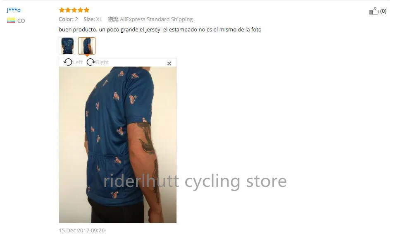The image size is (398, 234).
Task: Click the first orange rating star
Action: point(62,10)
